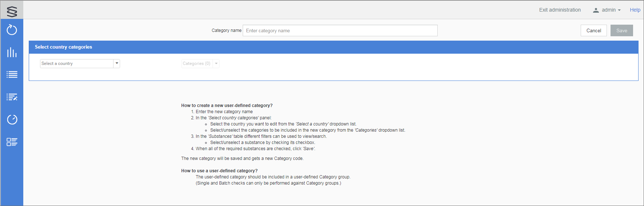Open the list with pencil sidebar icon
This screenshot has height=206, width=644.
(x=12, y=97)
